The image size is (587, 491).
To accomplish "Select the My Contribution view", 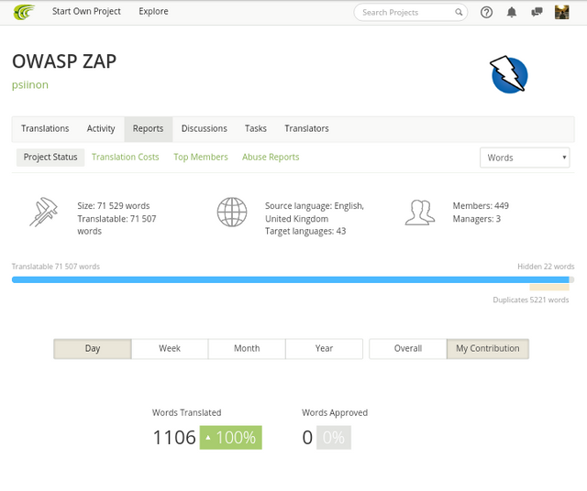I will (487, 348).
